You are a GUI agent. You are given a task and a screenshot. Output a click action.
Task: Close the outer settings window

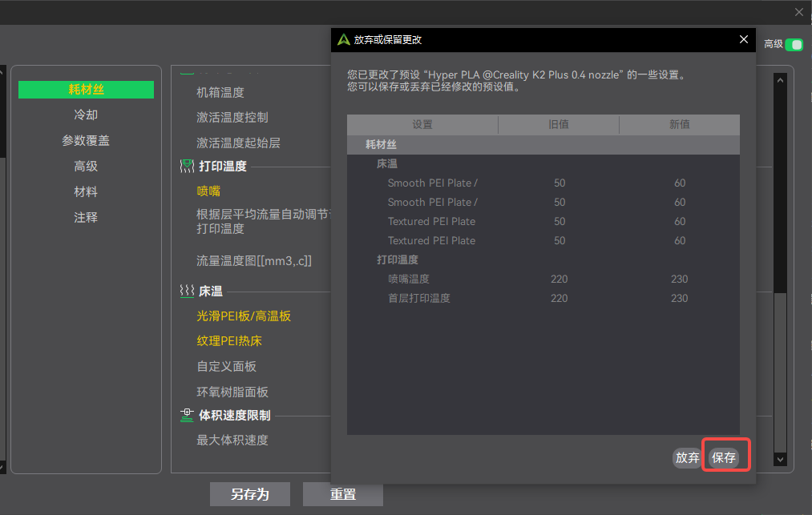point(798,12)
